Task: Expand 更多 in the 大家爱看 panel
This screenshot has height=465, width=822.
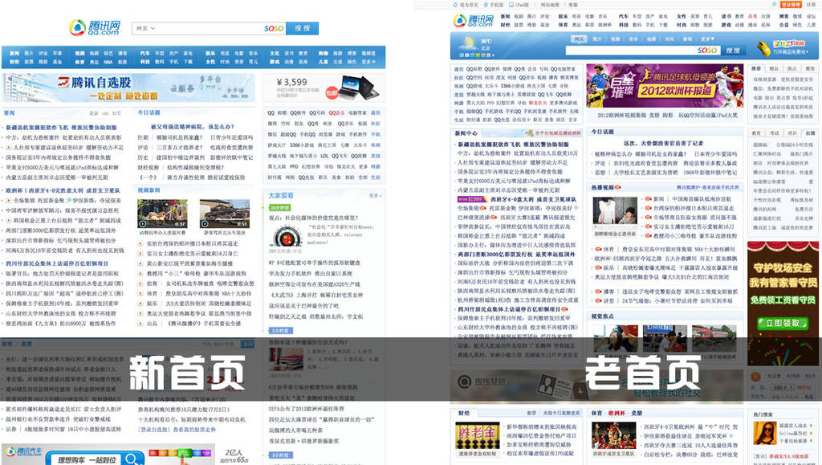Action: coord(375,195)
